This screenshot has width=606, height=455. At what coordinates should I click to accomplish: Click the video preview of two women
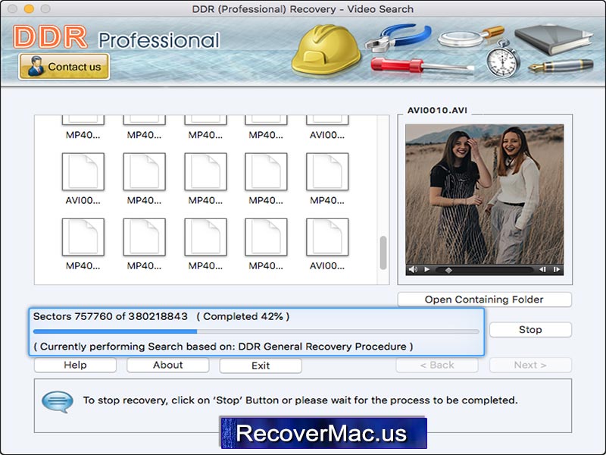click(484, 194)
